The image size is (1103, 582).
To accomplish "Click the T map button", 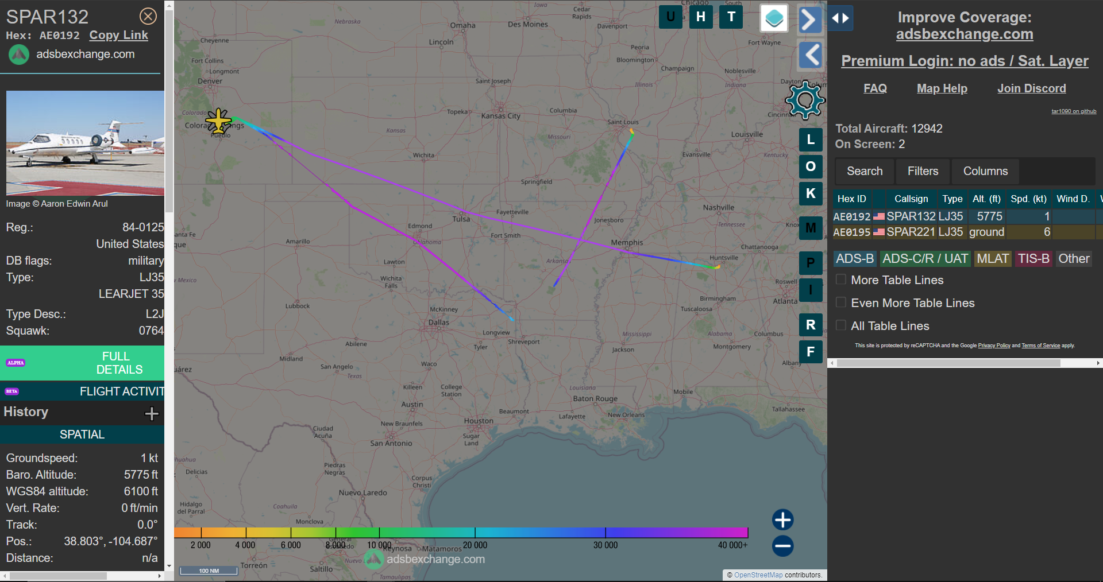I will coord(731,17).
